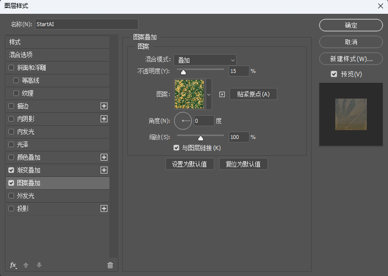Close the 图层样式 dialog
Screen dimensions: 388x276
point(381,6)
